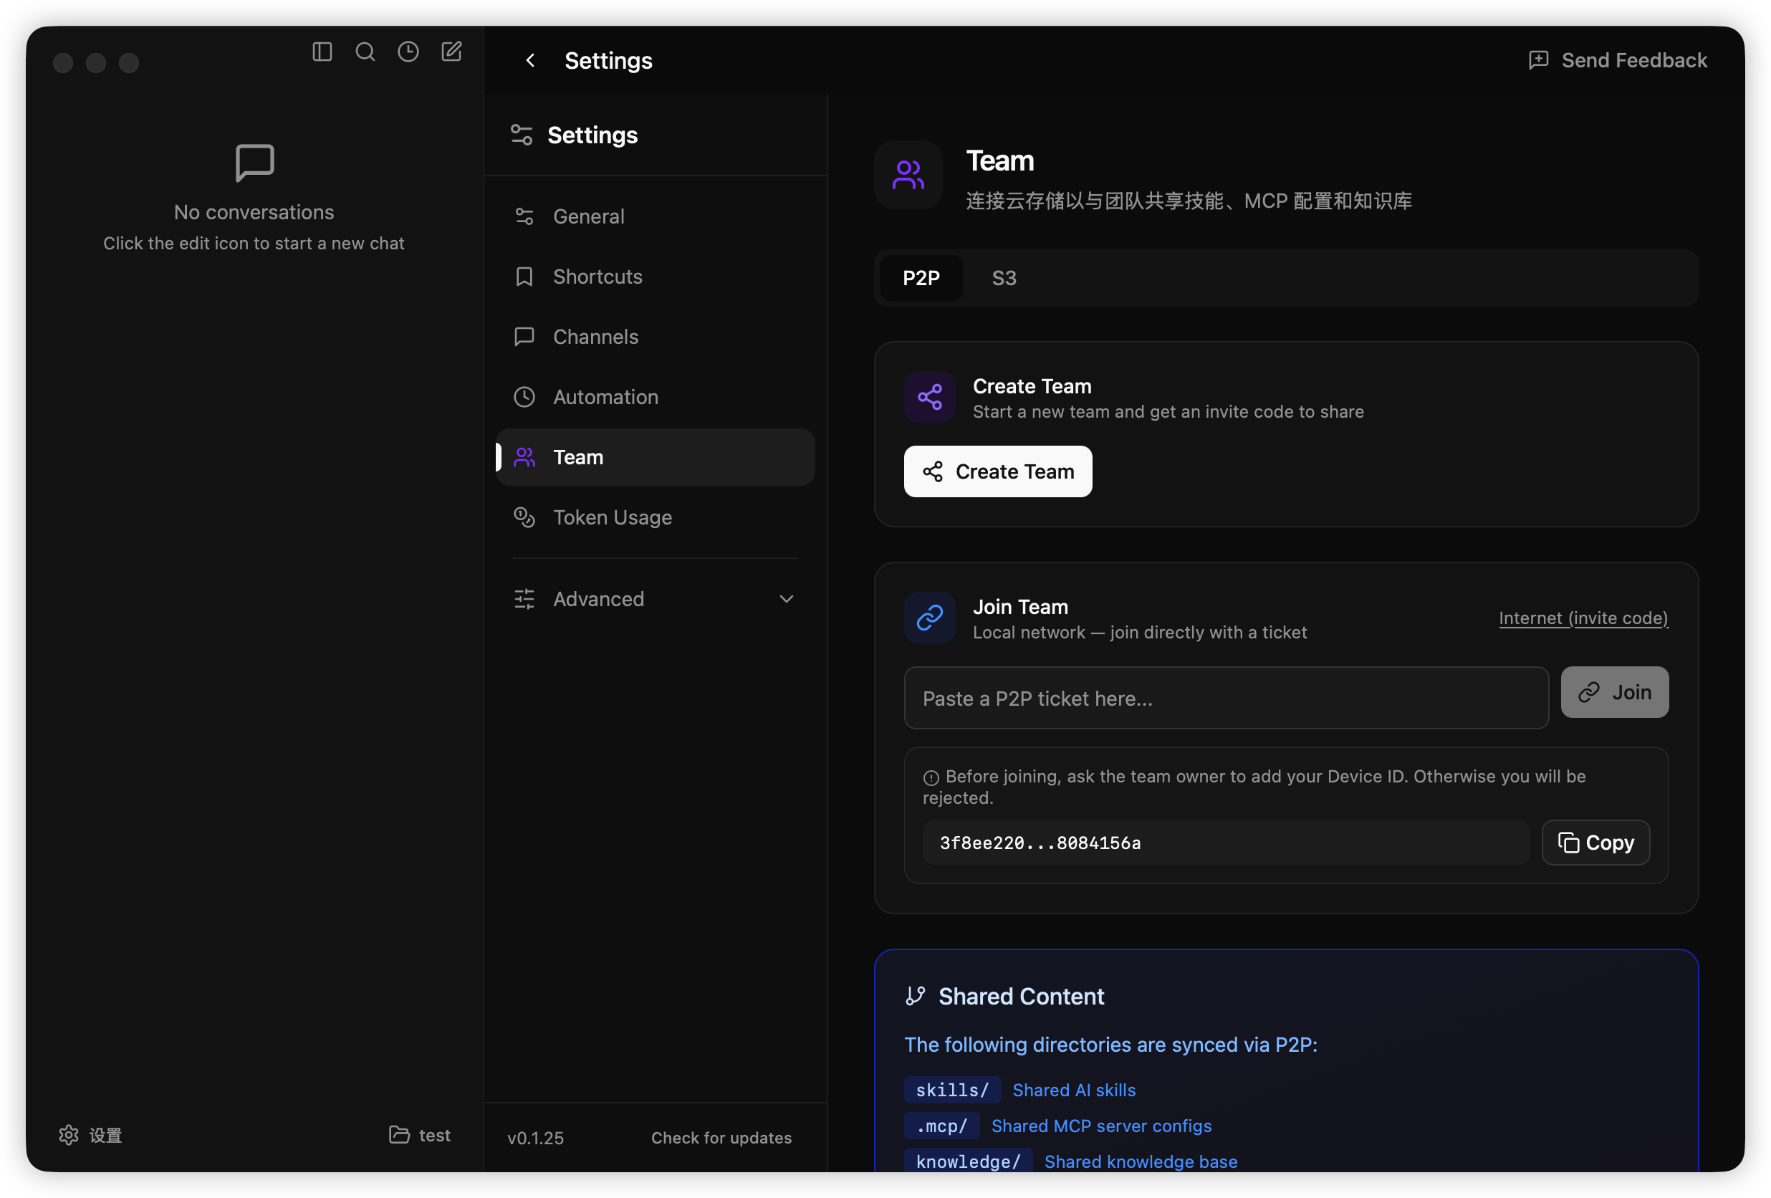This screenshot has height=1198, width=1771.
Task: Click Internet (invite code) link
Action: tap(1583, 618)
